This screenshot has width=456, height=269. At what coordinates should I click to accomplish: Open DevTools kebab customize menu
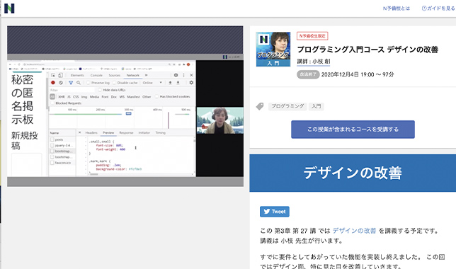(184, 75)
